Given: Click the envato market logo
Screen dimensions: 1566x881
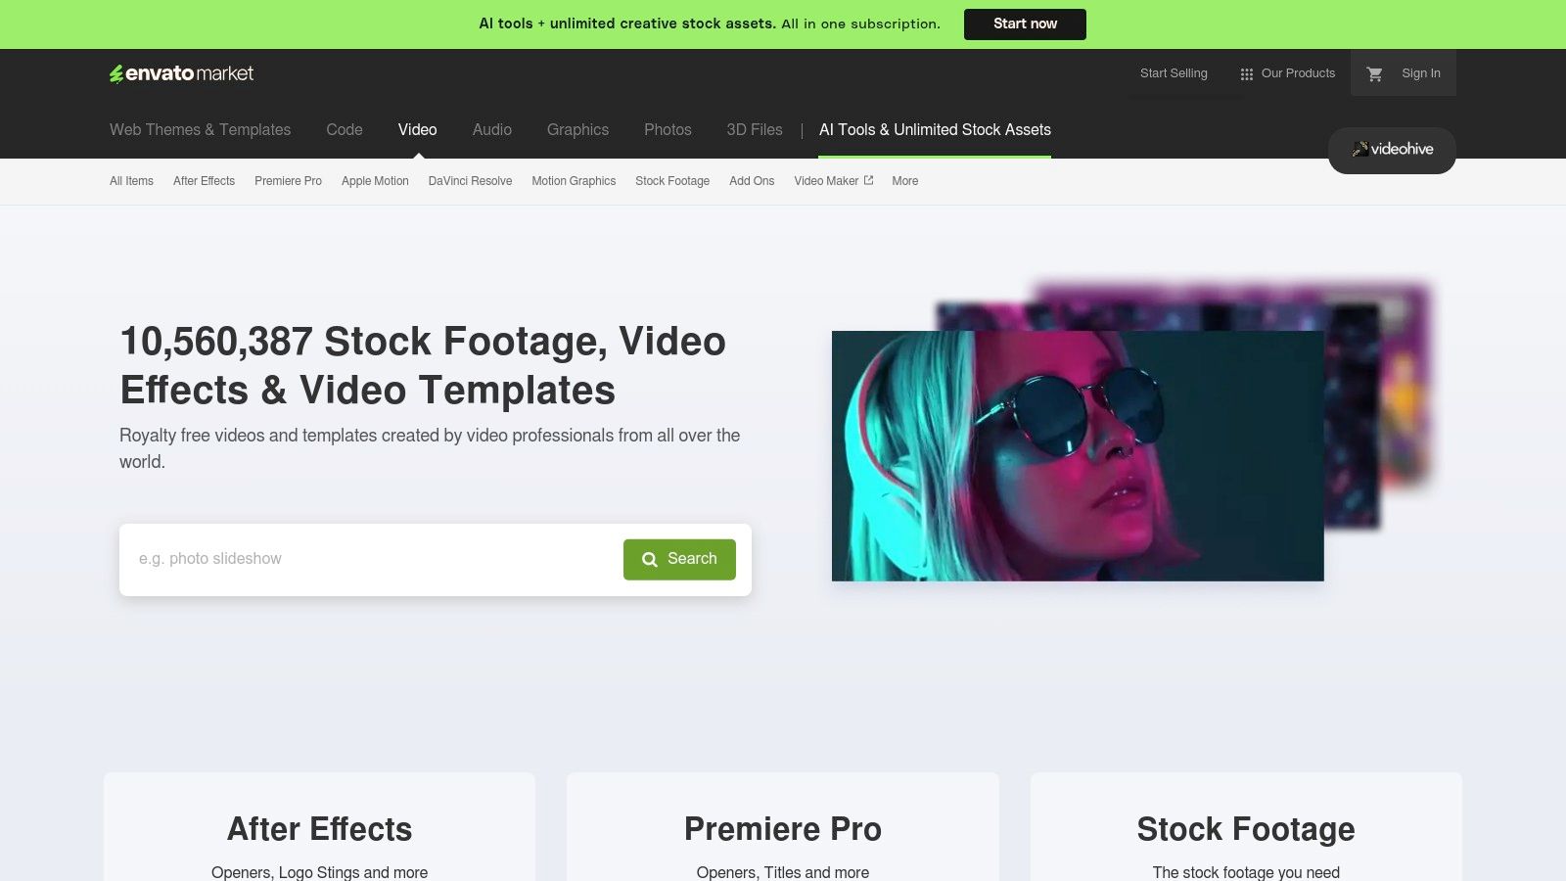Looking at the screenshot, I should click(x=181, y=72).
